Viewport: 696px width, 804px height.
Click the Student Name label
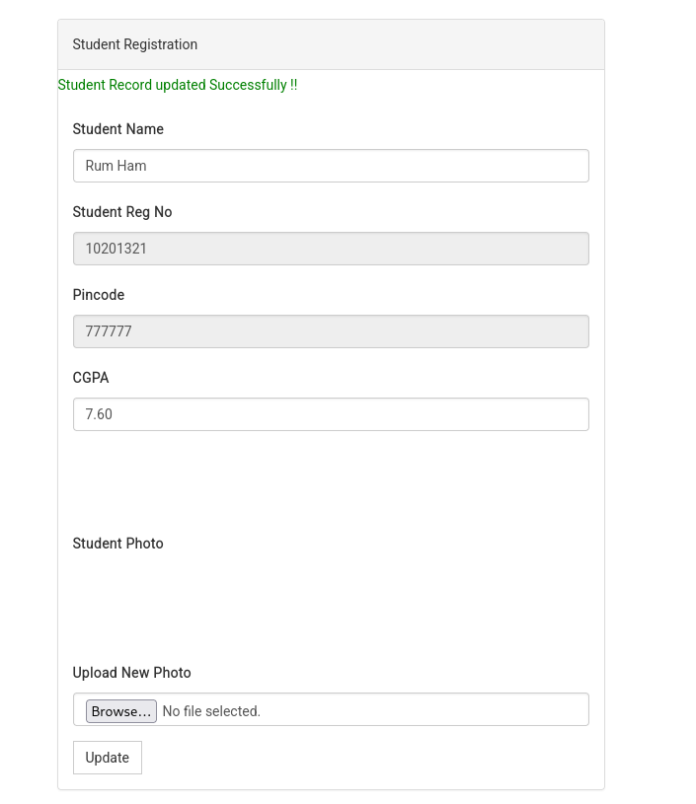click(118, 129)
